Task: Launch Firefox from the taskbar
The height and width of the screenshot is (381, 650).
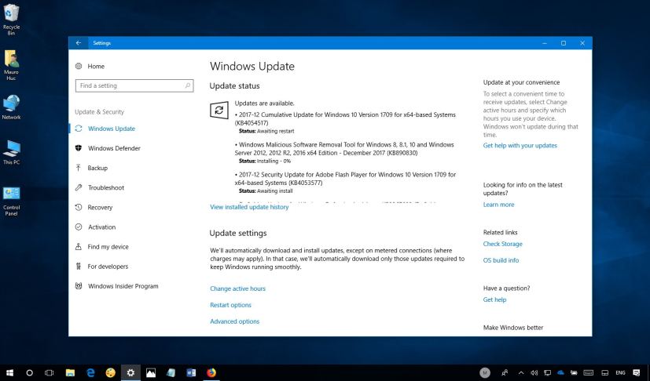Action: pyautogui.click(x=211, y=372)
